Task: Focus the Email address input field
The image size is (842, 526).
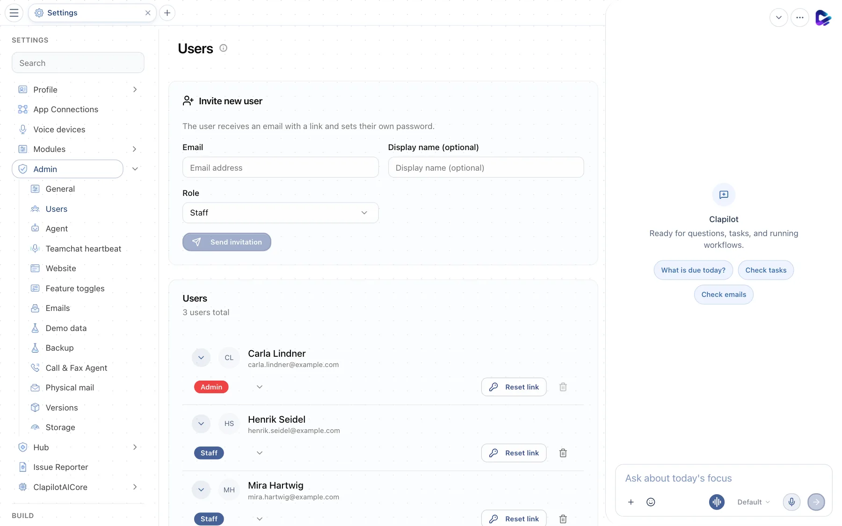Action: click(280, 167)
